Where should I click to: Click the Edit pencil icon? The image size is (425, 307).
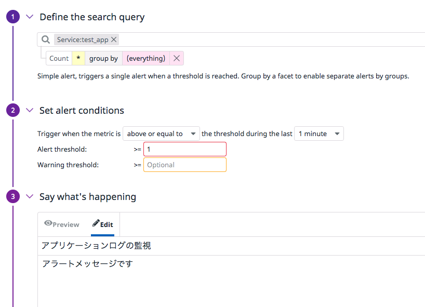pos(96,223)
